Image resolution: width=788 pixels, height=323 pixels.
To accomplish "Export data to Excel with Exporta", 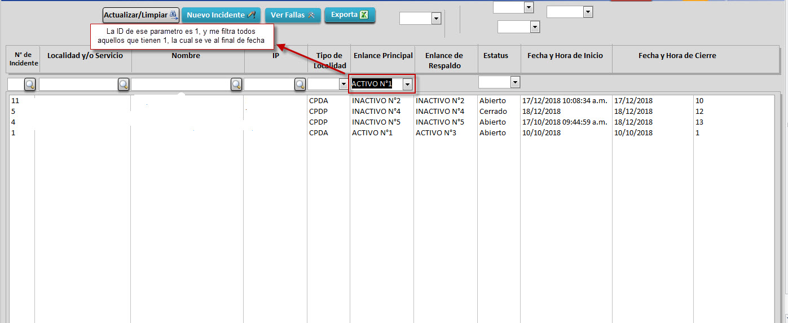I will coord(350,15).
